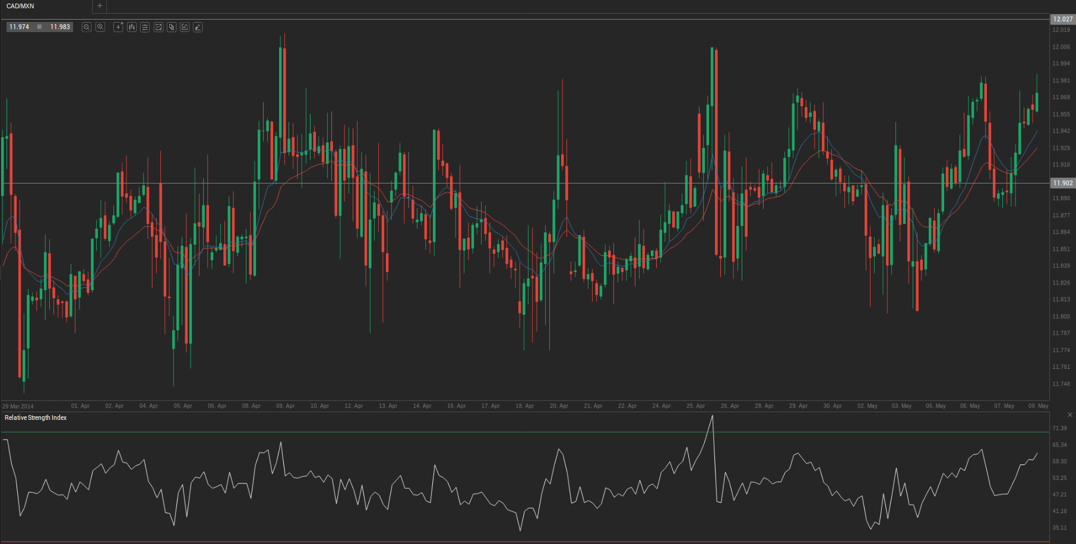Viewport: 1076px width, 544px height.
Task: Click the Relative Strength Index label
Action: click(36, 418)
